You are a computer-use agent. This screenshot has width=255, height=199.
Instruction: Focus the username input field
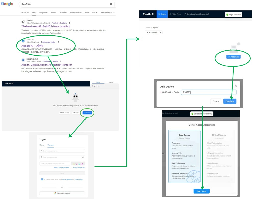point(62,151)
